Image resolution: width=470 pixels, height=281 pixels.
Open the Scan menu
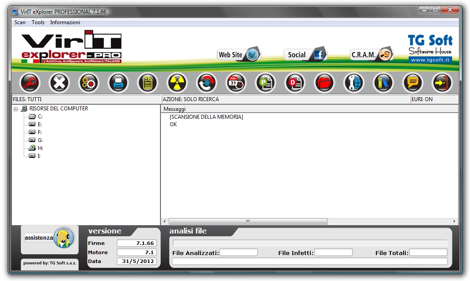tap(20, 22)
